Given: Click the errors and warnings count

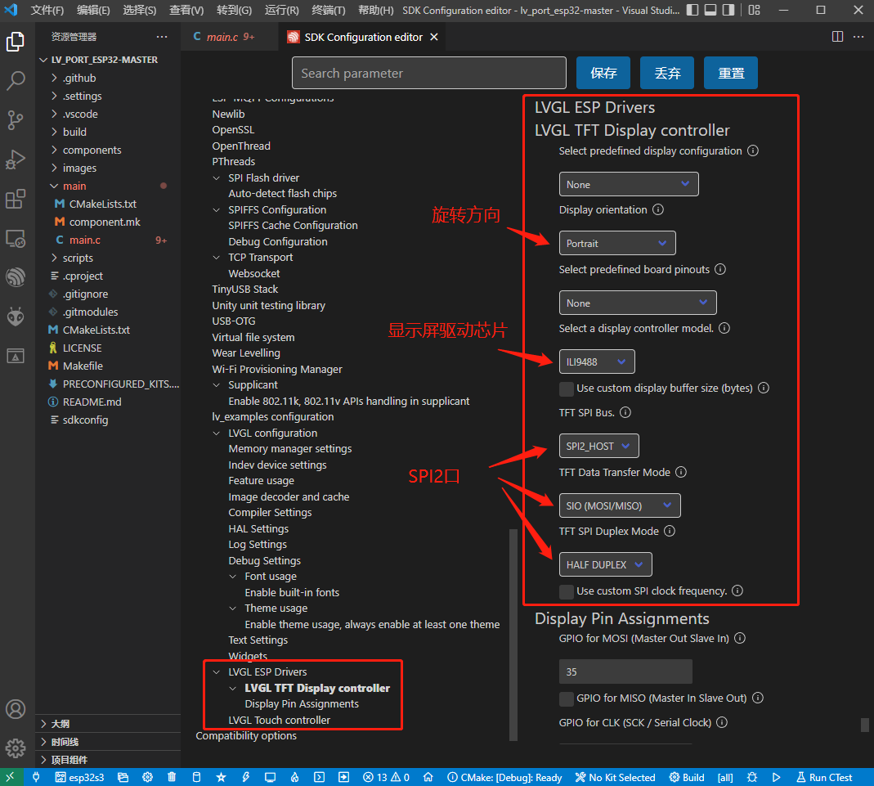Looking at the screenshot, I should [x=386, y=777].
